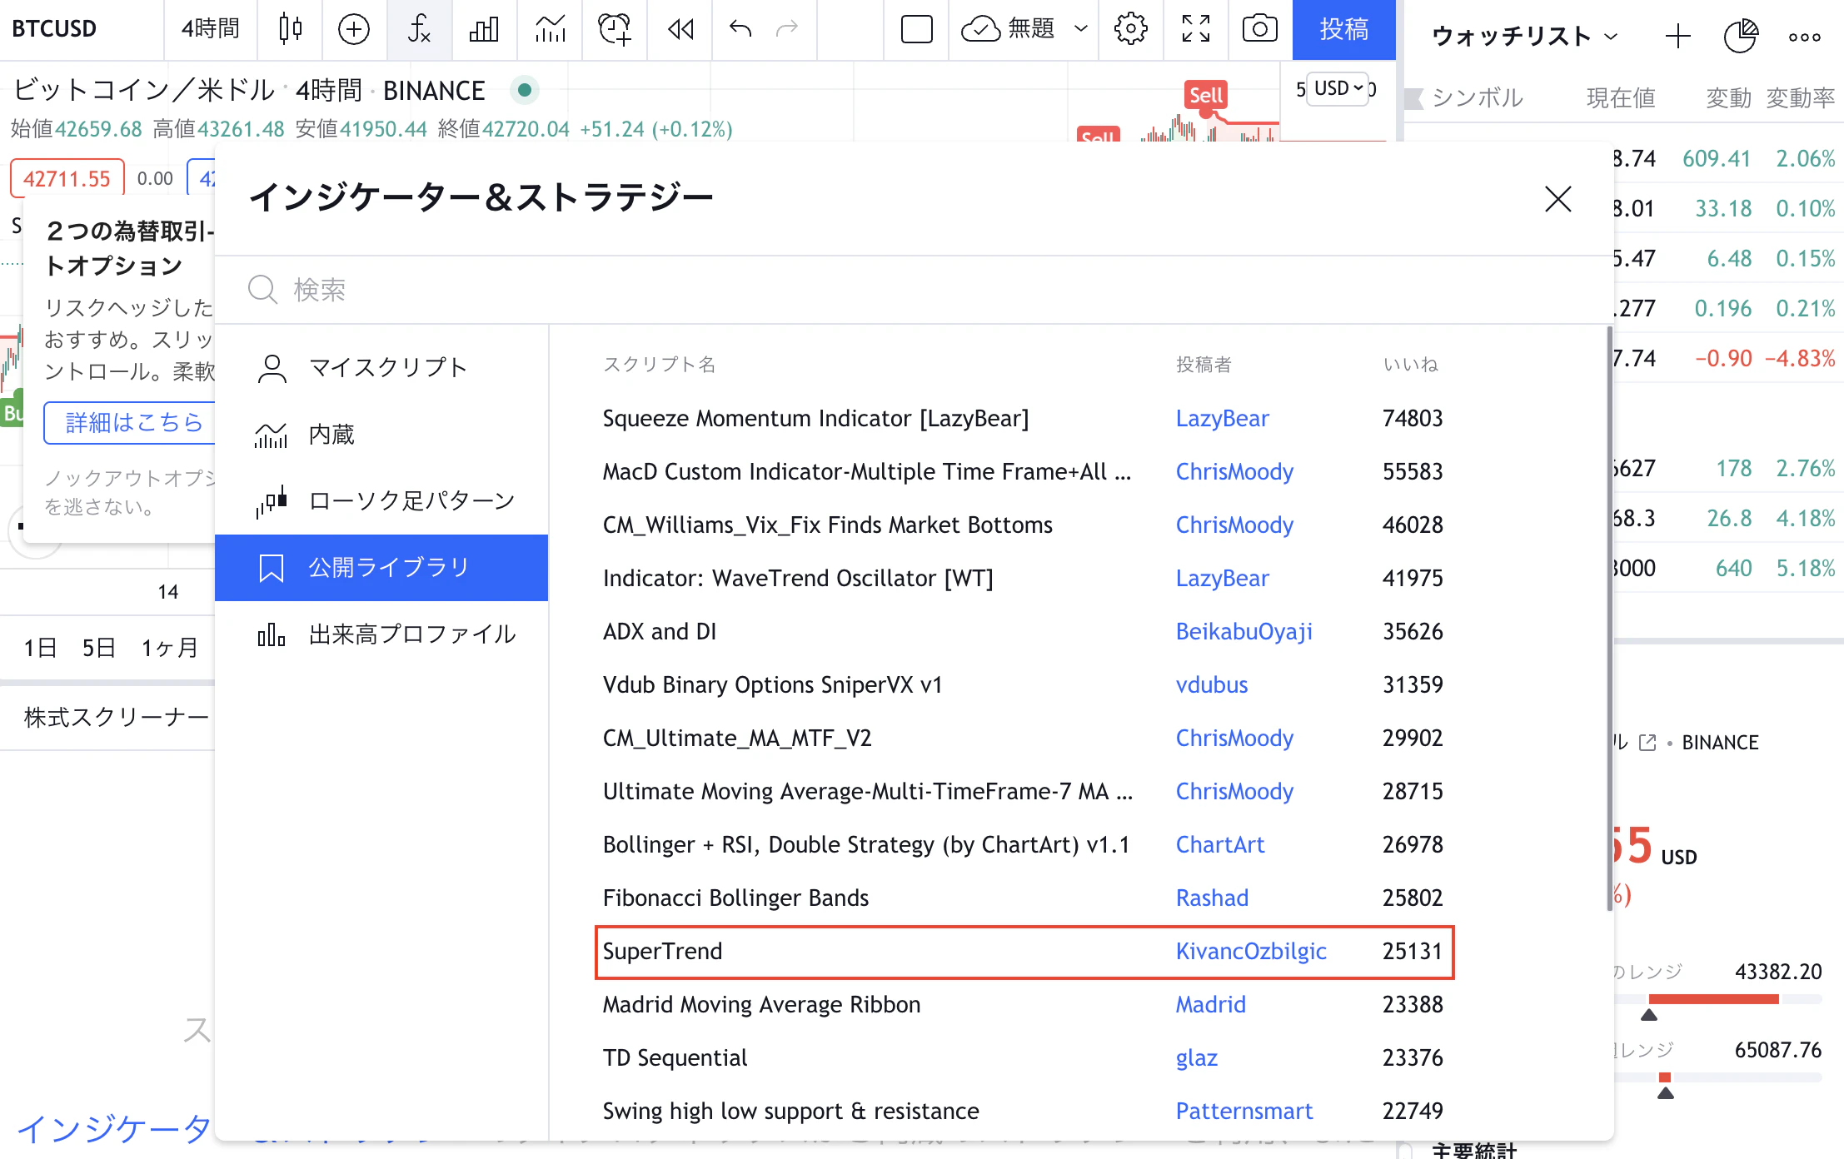The height and width of the screenshot is (1159, 1844).
Task: Open the pie chart icon in watchlist panel
Action: pos(1742,36)
